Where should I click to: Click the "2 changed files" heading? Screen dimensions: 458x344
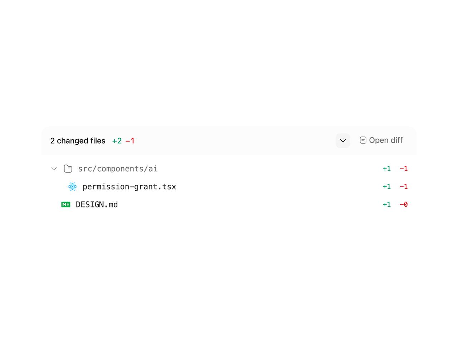coord(78,141)
